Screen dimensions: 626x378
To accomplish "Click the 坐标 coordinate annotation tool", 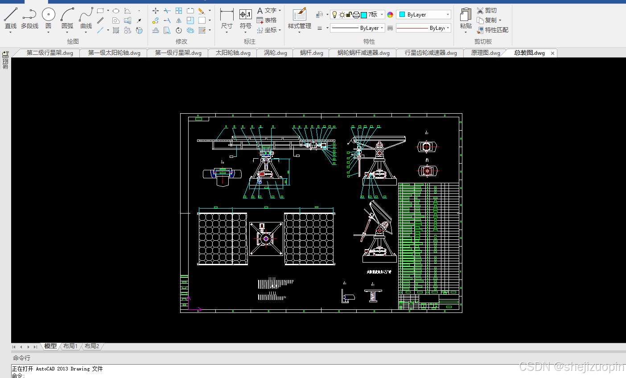I will pos(266,30).
